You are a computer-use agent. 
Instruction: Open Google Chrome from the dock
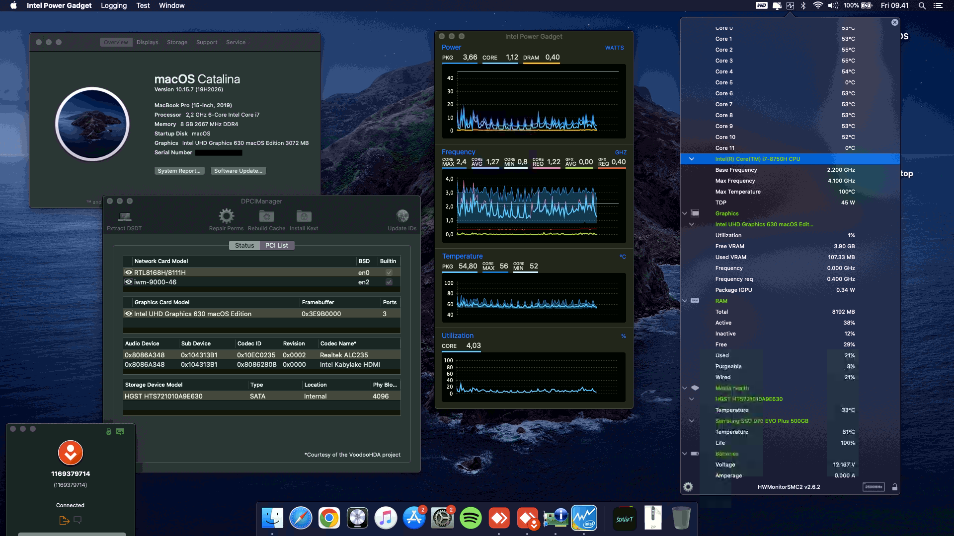tap(329, 518)
